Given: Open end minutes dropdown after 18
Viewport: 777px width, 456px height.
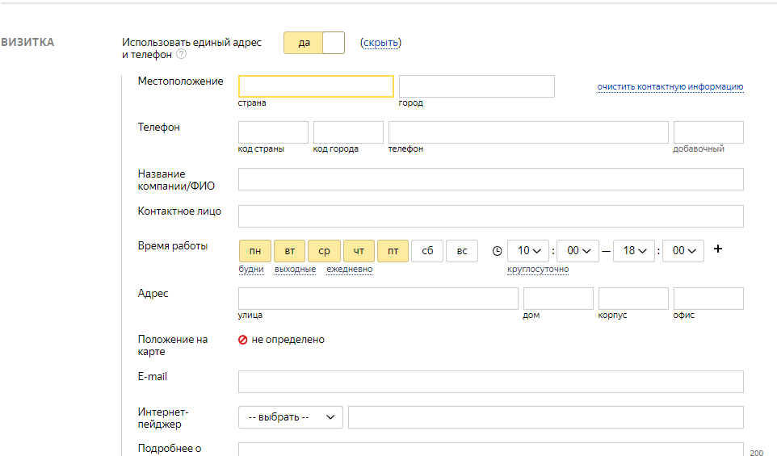Looking at the screenshot, I should click(683, 251).
